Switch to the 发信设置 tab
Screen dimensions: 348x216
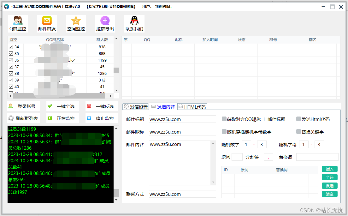click(136, 107)
